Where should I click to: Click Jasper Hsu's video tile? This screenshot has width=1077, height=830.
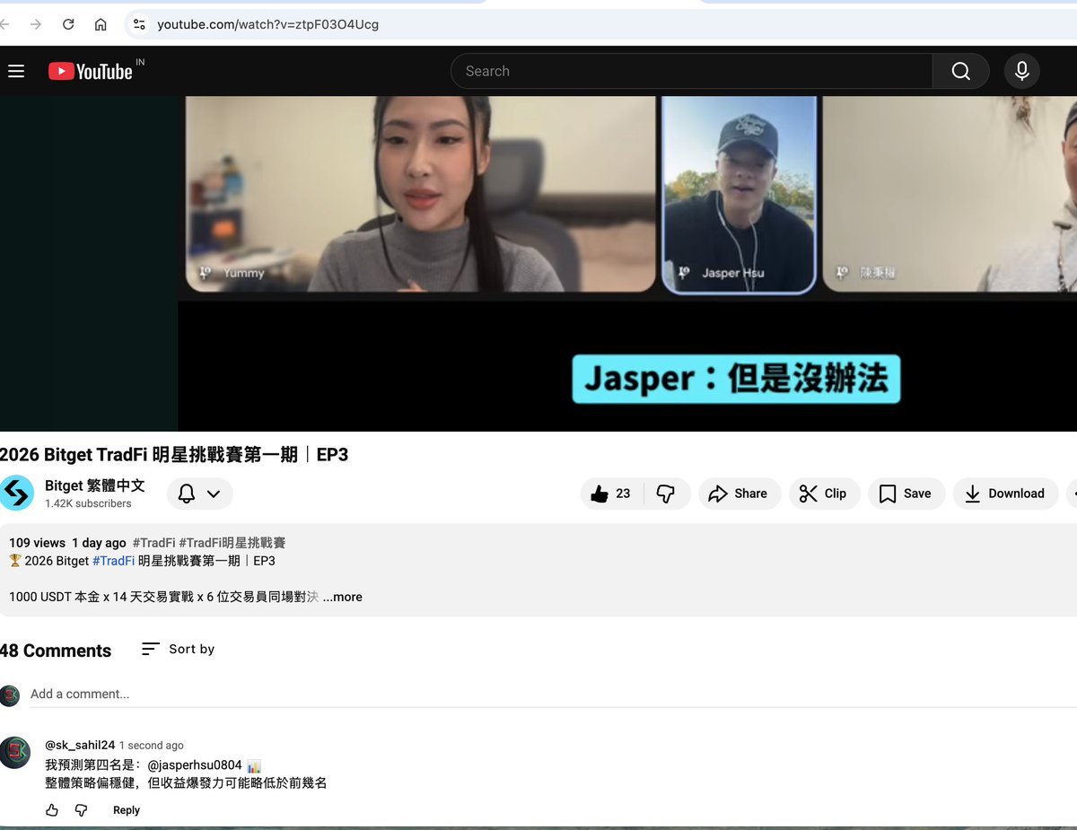pos(739,194)
